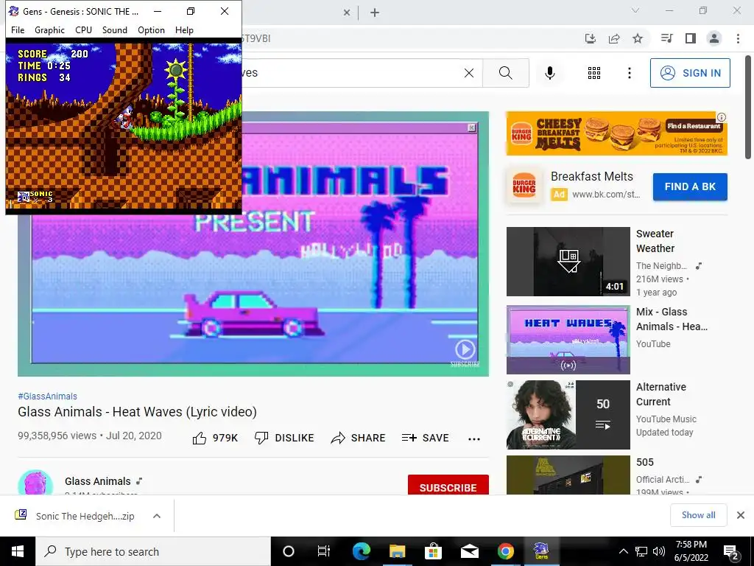Open the Help menu in Gens
Screen dimensions: 754x566
pyautogui.click(x=184, y=29)
